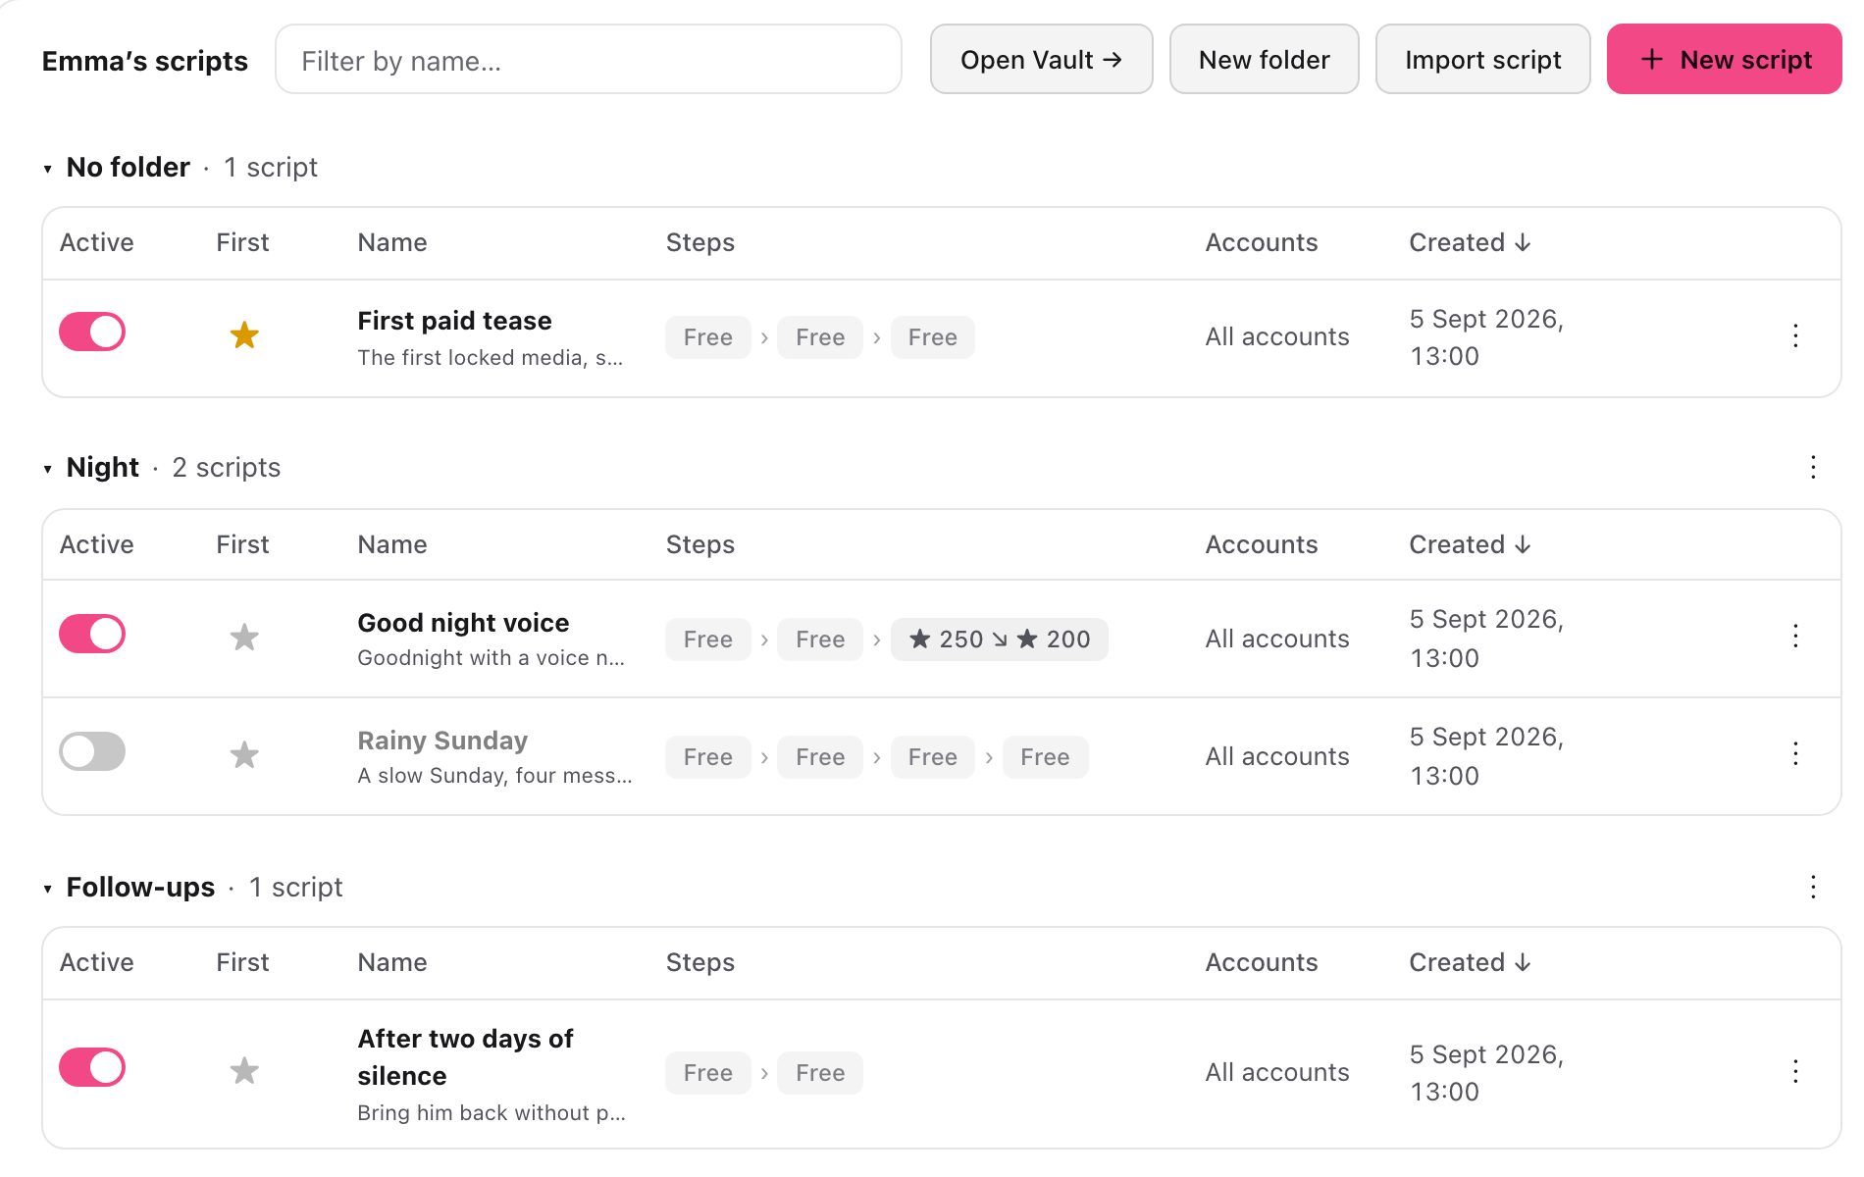Click the Follow-ups folder name
This screenshot has height=1177, width=1864.
point(140,887)
